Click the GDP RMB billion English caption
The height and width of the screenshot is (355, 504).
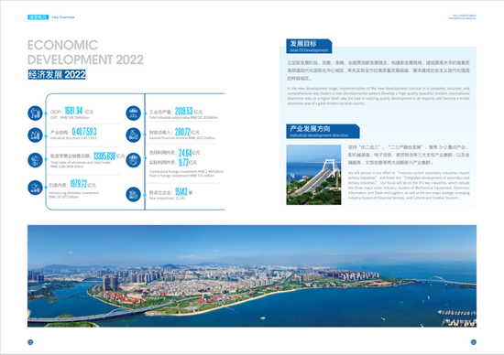pyautogui.click(x=70, y=117)
